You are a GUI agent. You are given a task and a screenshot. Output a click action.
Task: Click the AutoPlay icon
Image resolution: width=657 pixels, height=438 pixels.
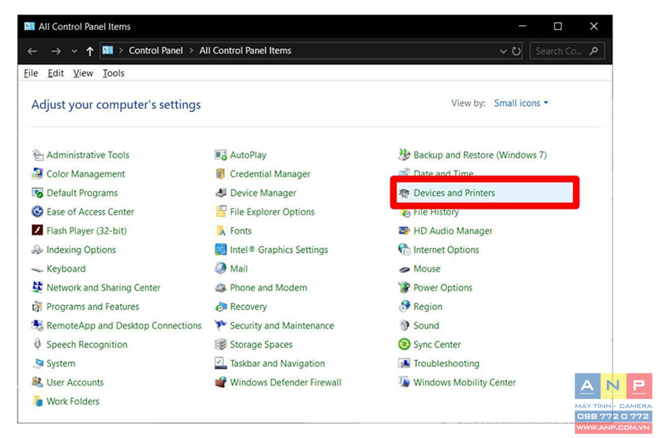point(221,155)
